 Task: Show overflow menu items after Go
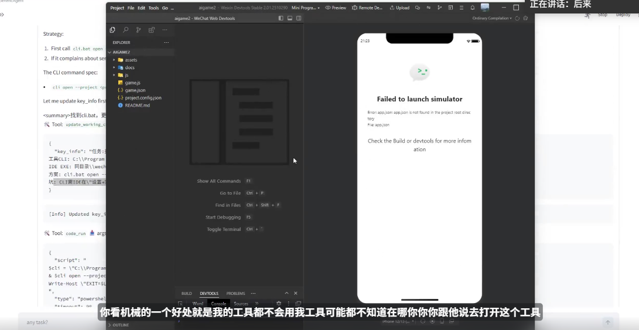click(x=172, y=8)
